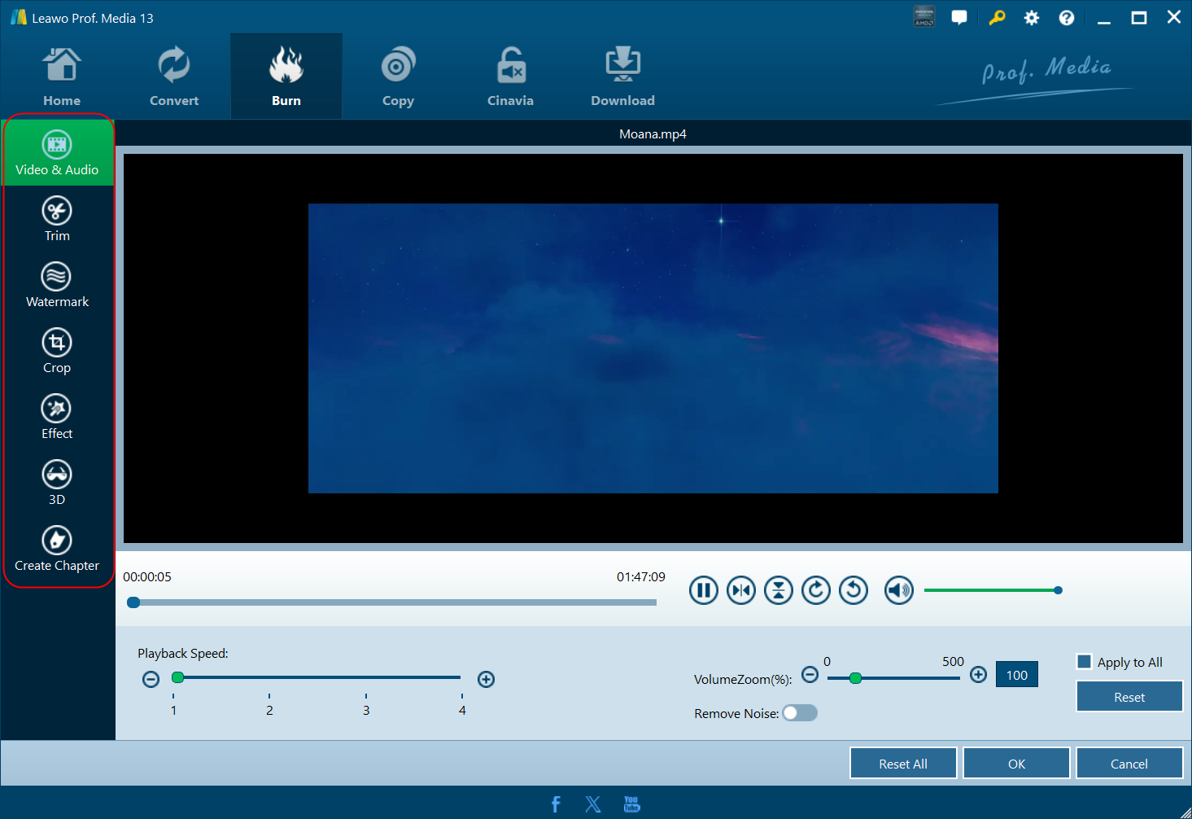The image size is (1192, 819).
Task: Switch to the Convert tab
Action: pos(174,77)
